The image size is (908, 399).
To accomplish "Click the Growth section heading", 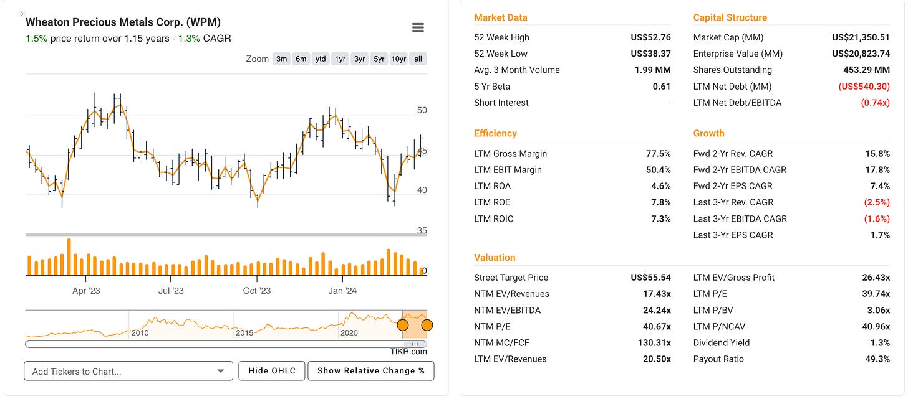I will (709, 133).
